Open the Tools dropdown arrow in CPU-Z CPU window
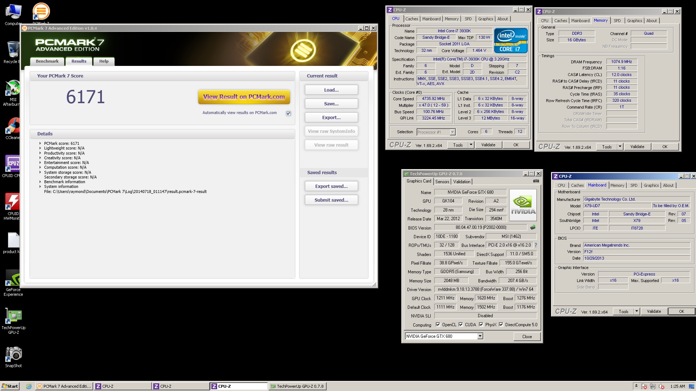696x391 pixels. pos(471,145)
